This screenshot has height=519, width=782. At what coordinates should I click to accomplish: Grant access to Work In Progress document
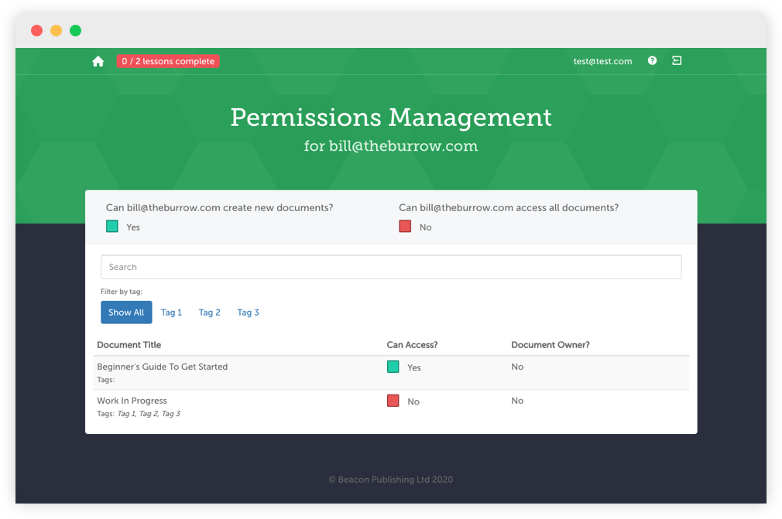393,401
